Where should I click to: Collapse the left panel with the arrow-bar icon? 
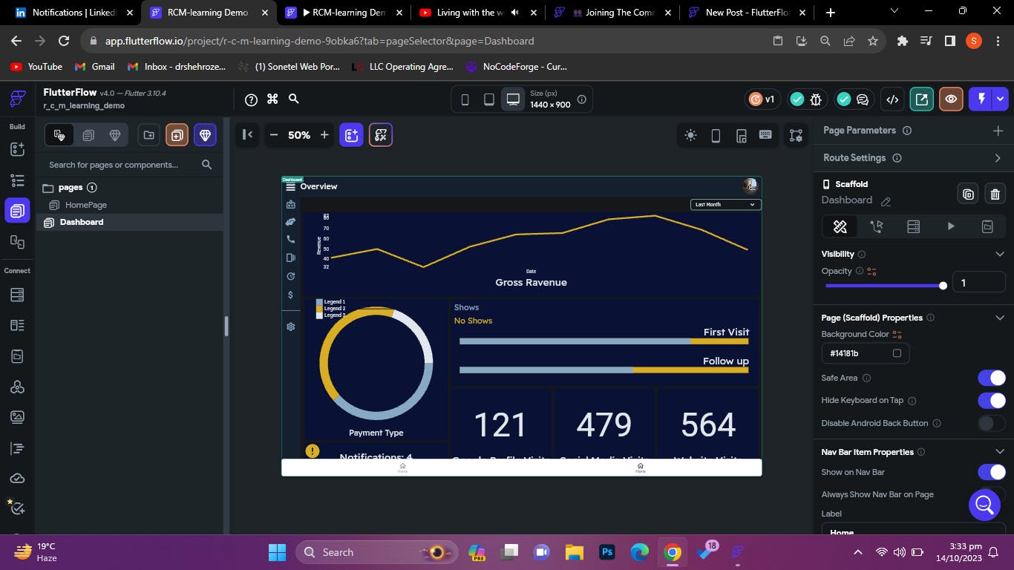248,134
